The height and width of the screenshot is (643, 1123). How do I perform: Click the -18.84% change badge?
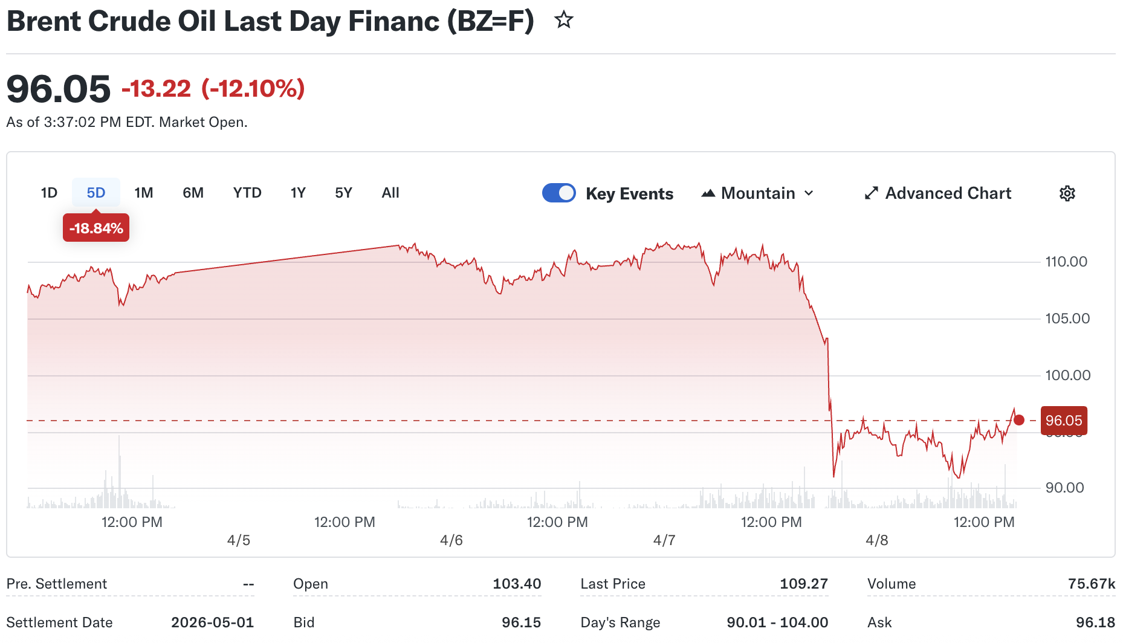[96, 228]
